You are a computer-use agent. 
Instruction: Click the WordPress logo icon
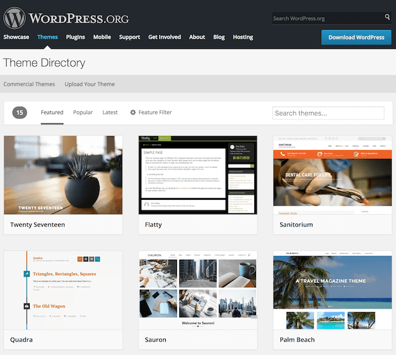pyautogui.click(x=14, y=18)
